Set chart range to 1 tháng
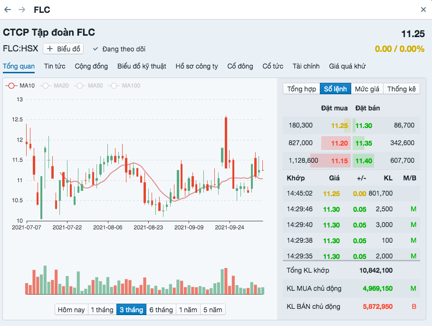This screenshot has height=326, width=432. [x=102, y=309]
